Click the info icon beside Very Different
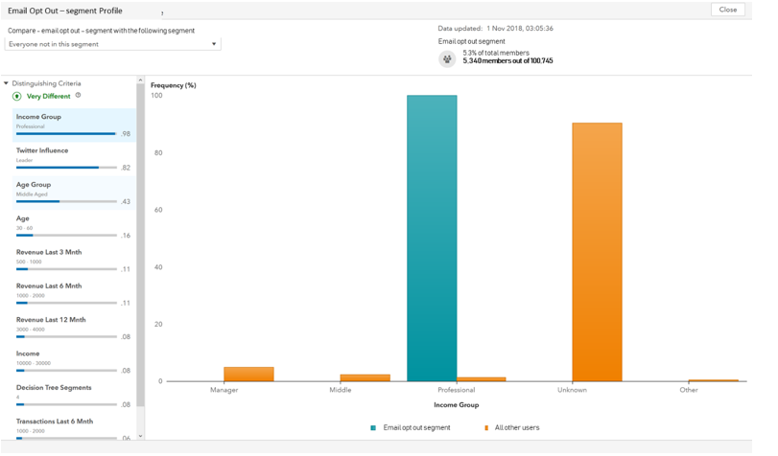 tap(79, 96)
